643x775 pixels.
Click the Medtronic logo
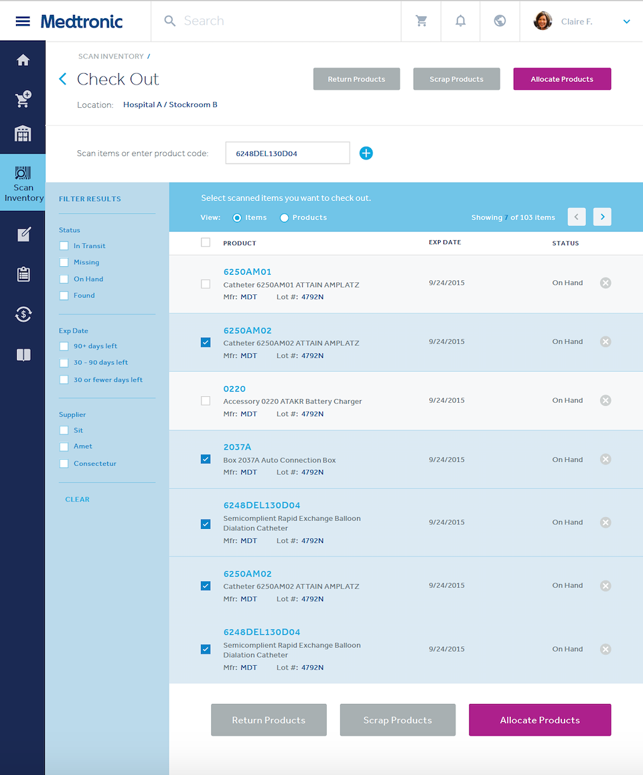point(82,21)
